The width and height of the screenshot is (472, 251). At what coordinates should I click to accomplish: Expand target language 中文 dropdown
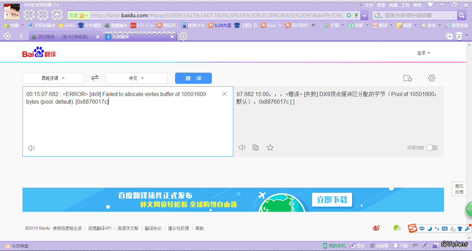136,78
